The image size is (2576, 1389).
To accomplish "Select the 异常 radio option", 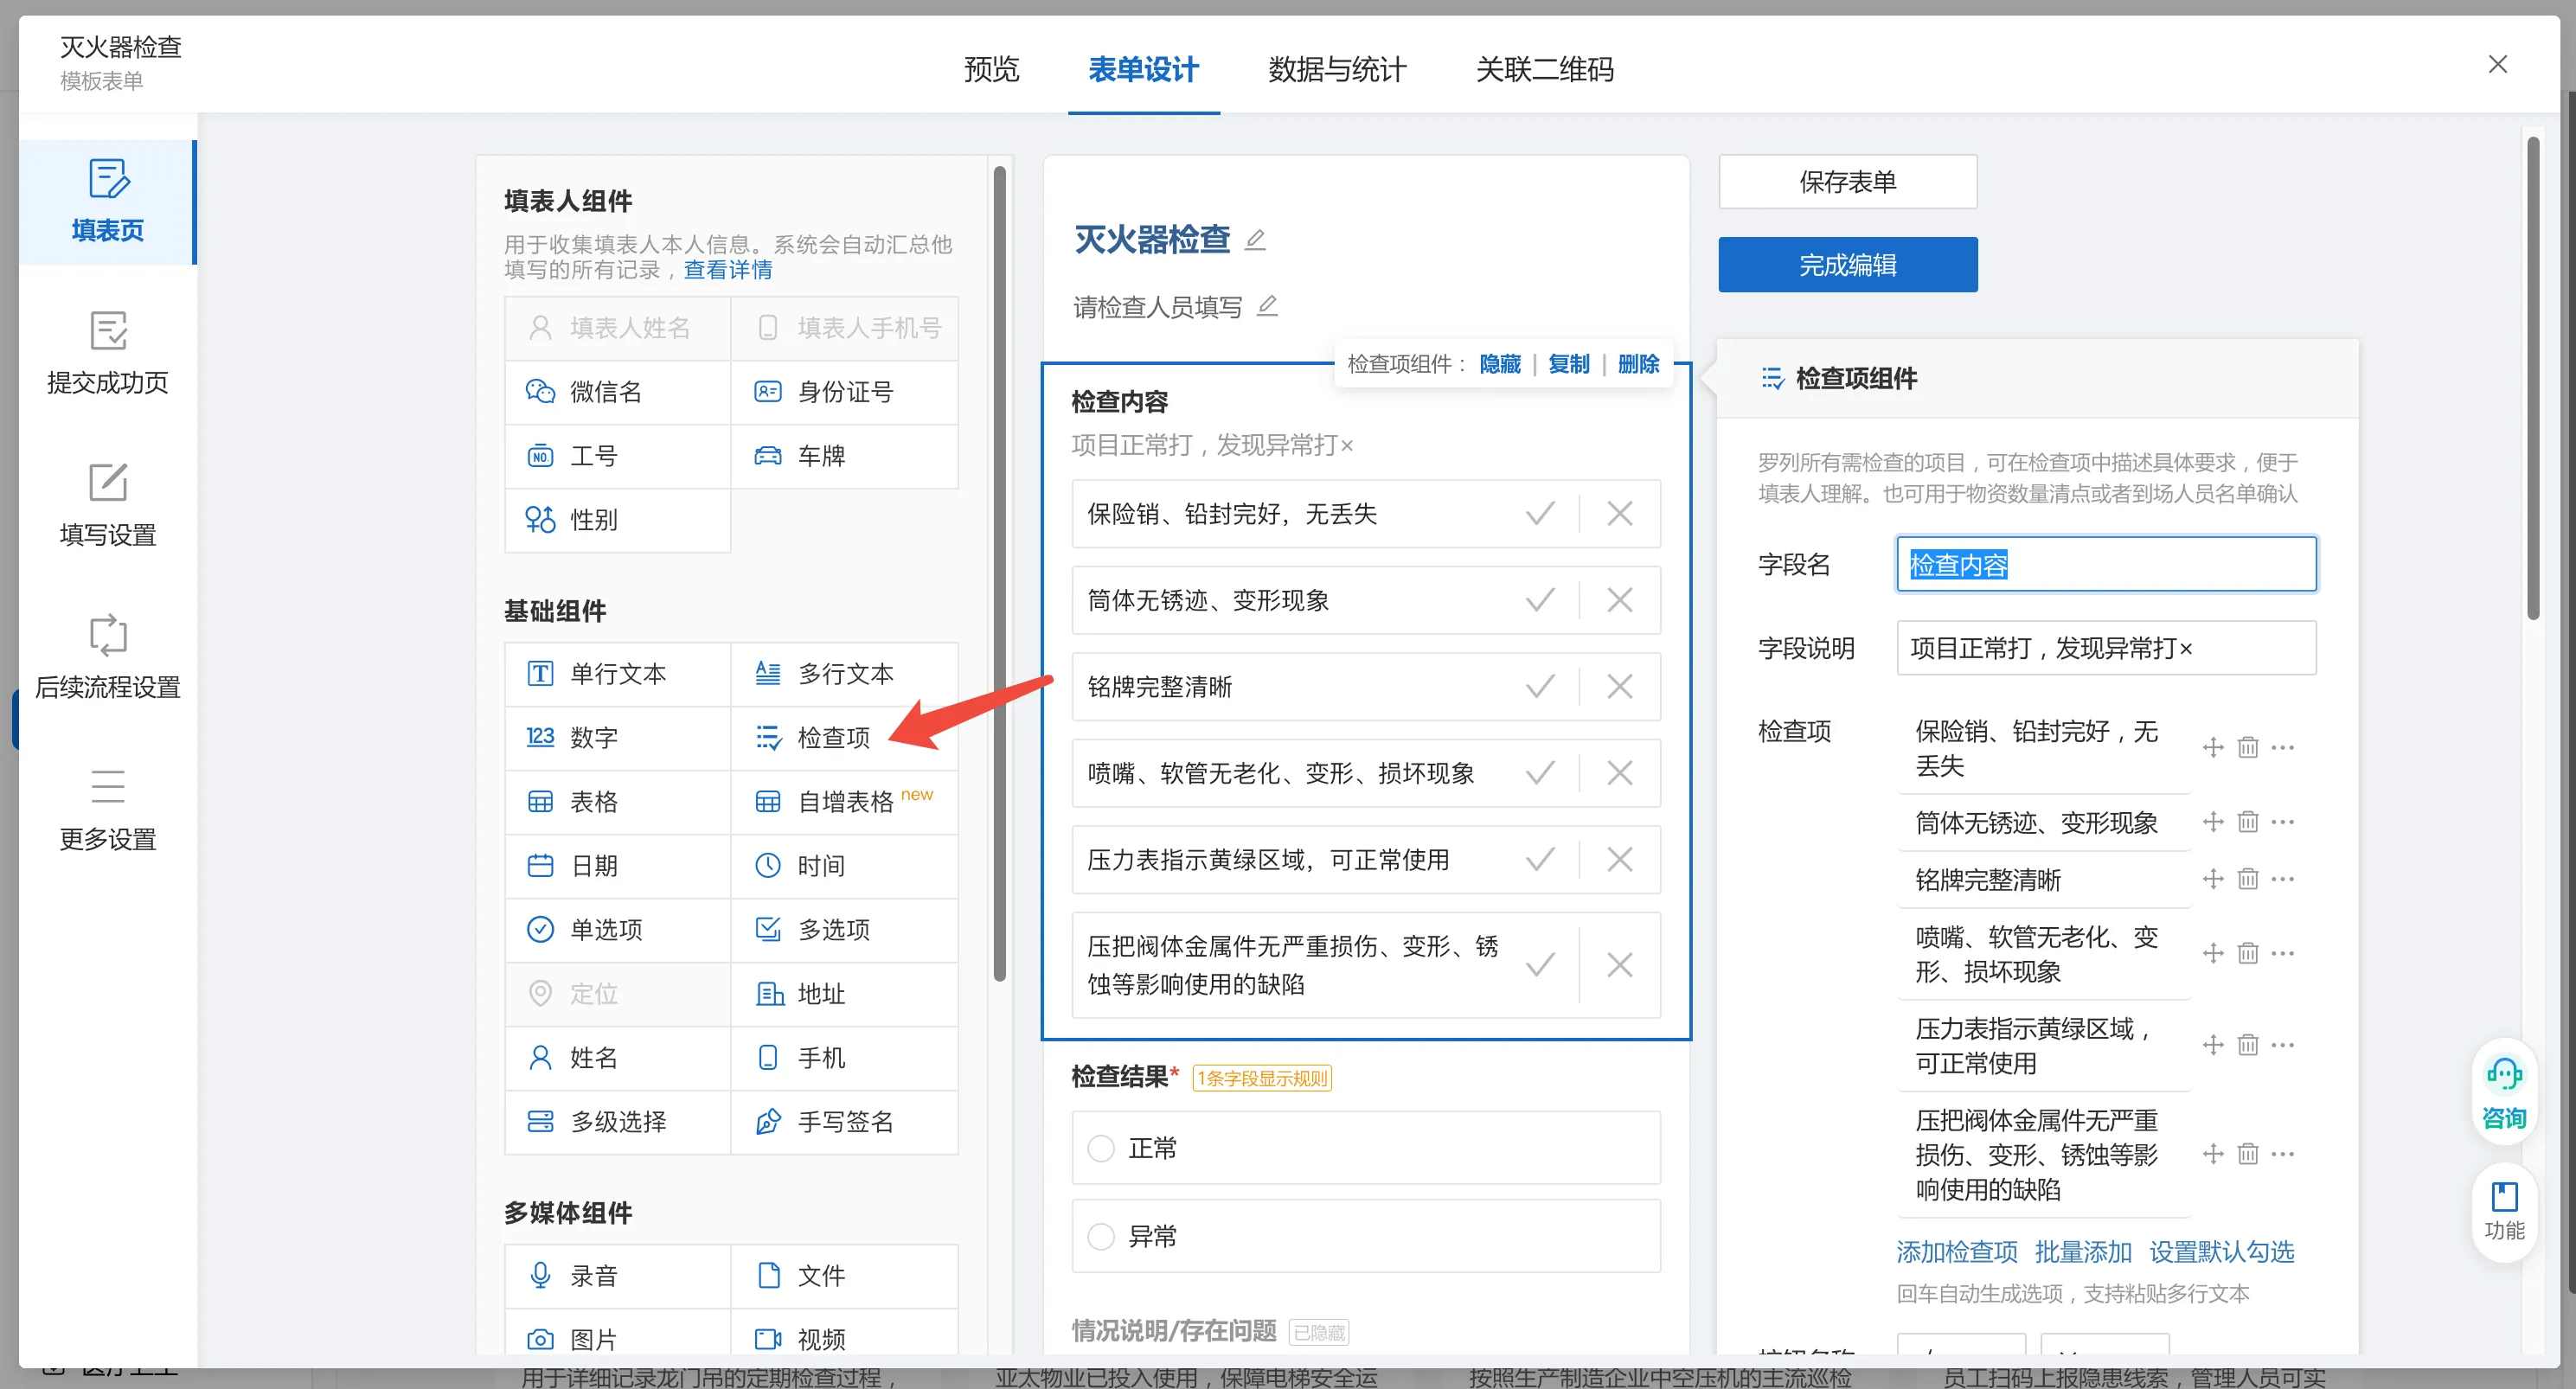I will pyautogui.click(x=1101, y=1236).
